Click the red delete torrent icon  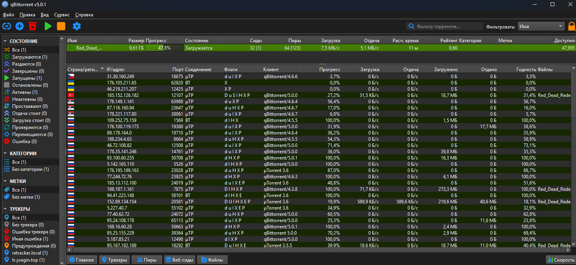pos(32,26)
